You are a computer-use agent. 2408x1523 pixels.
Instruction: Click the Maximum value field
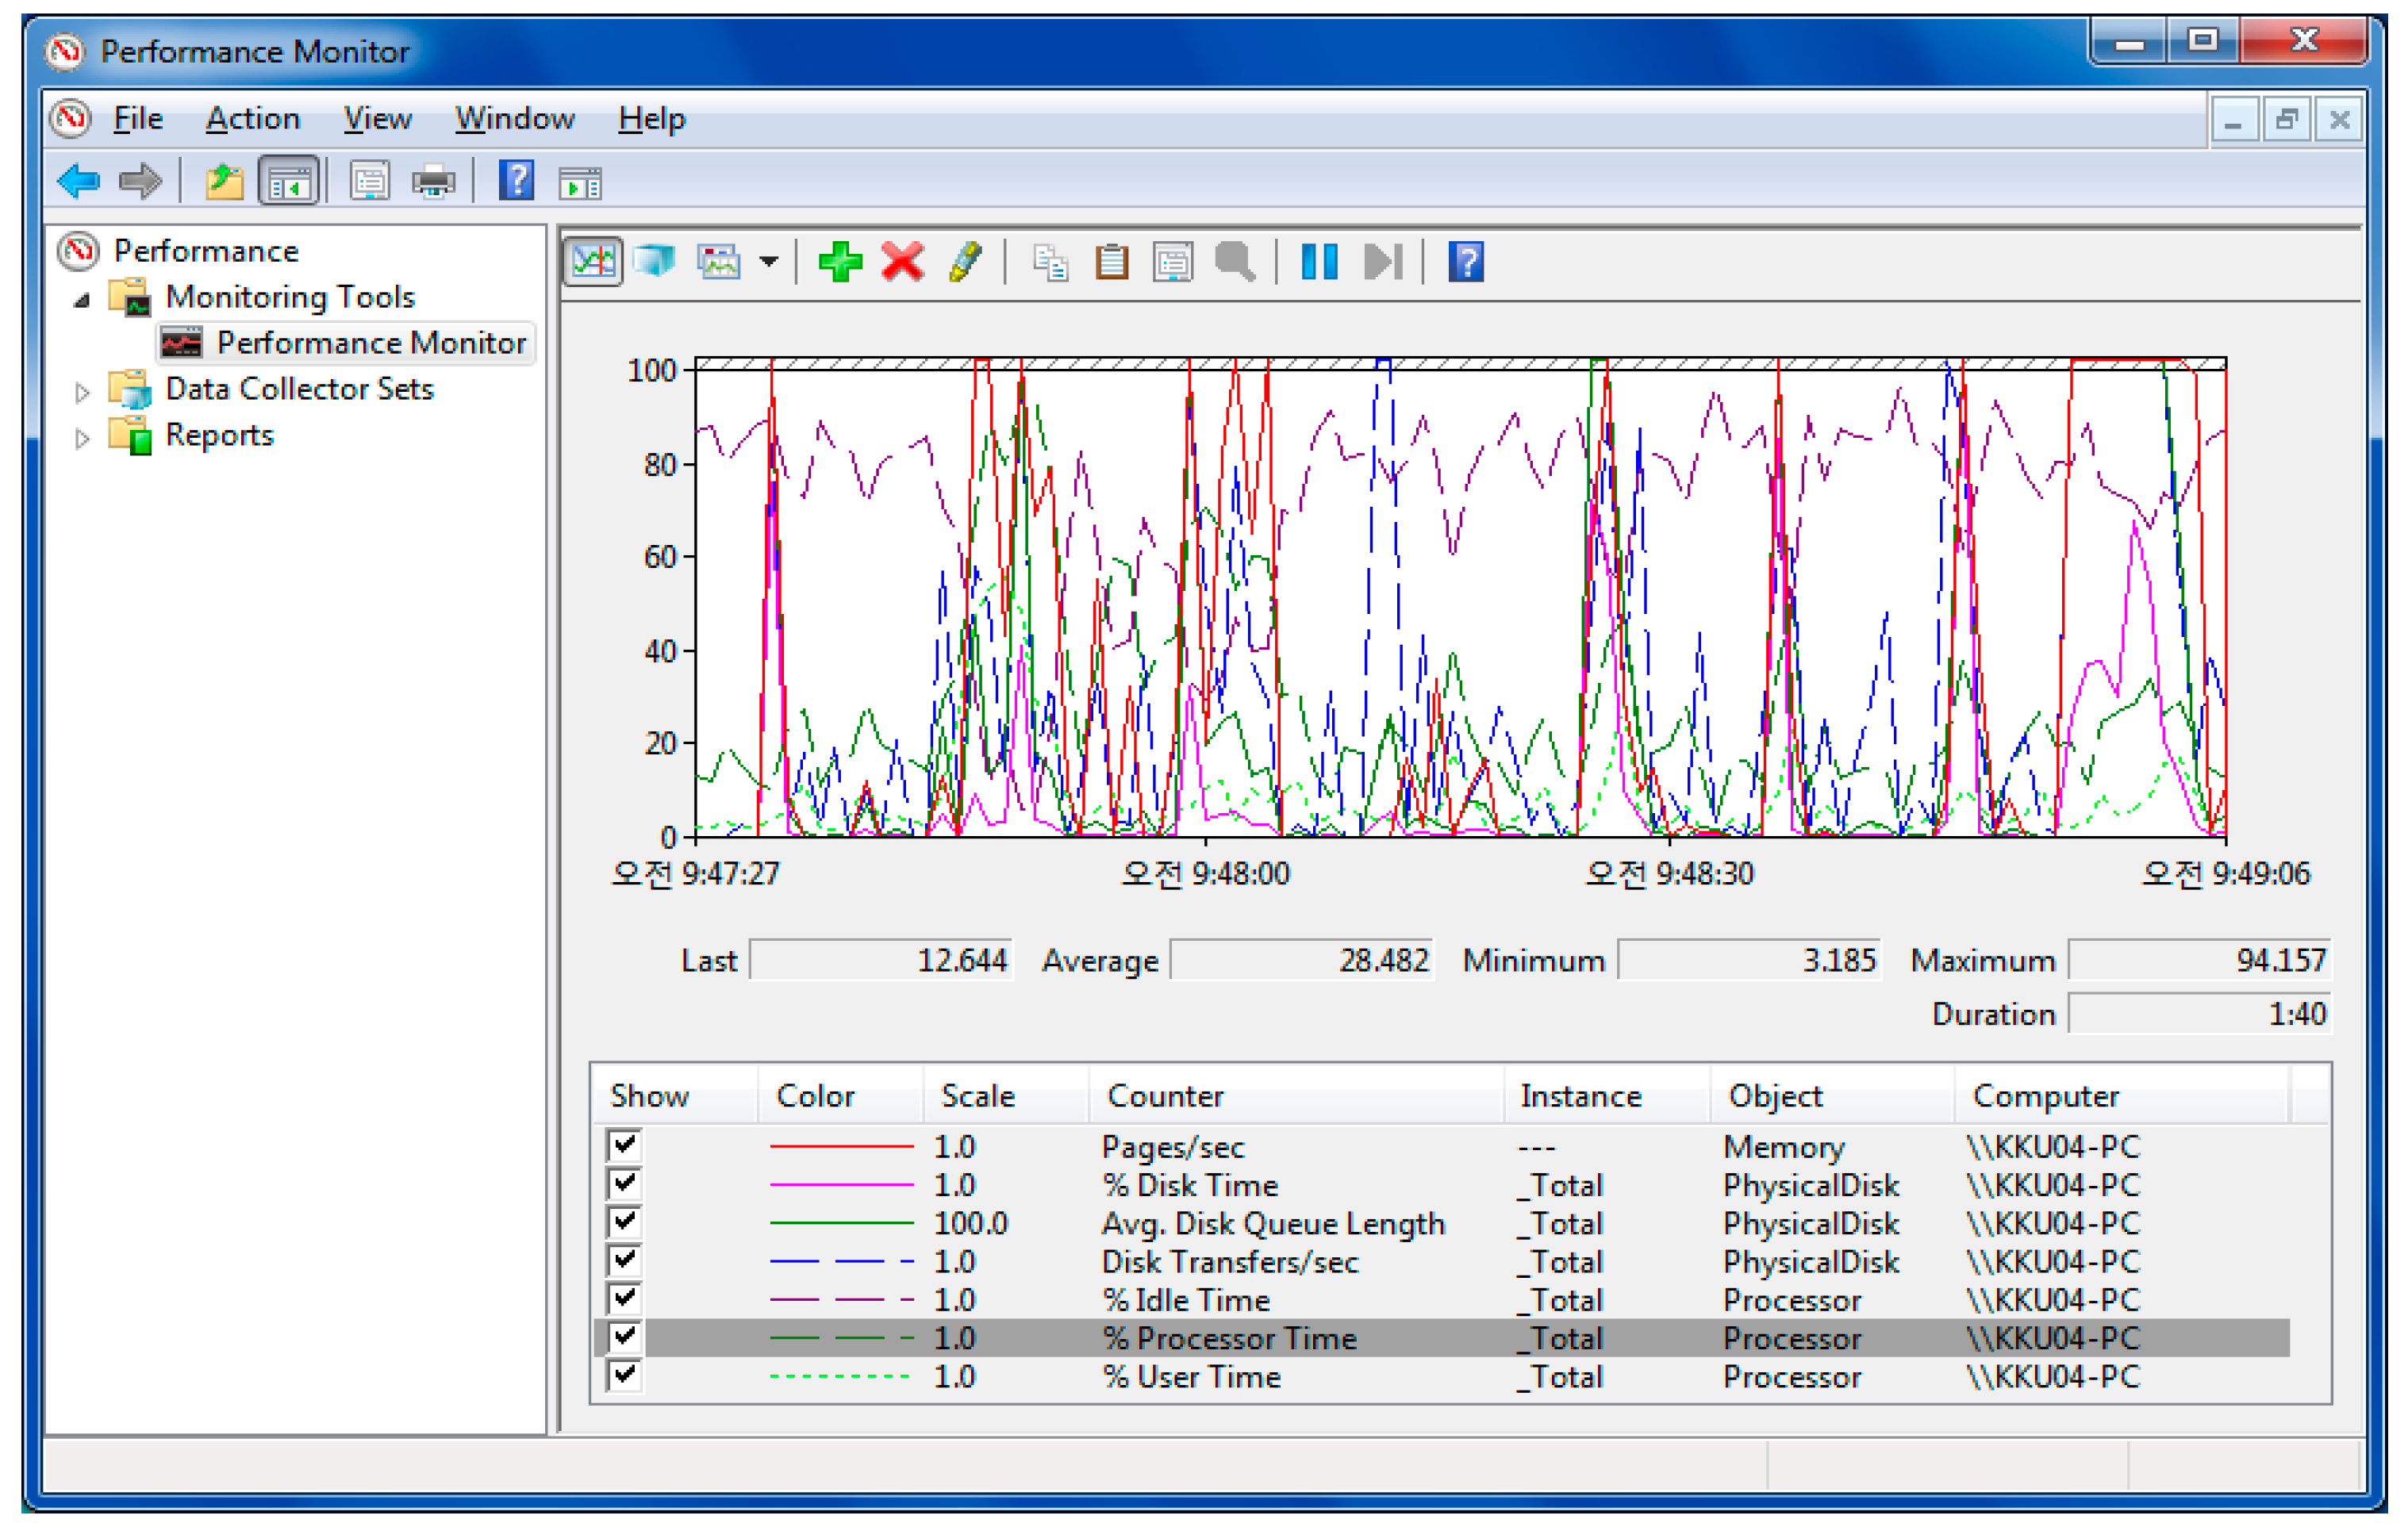[x=2199, y=960]
